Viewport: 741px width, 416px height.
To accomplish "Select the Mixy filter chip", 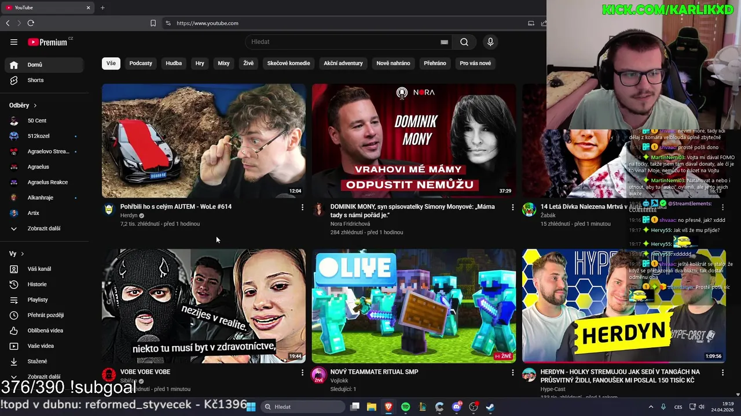I will click(223, 63).
